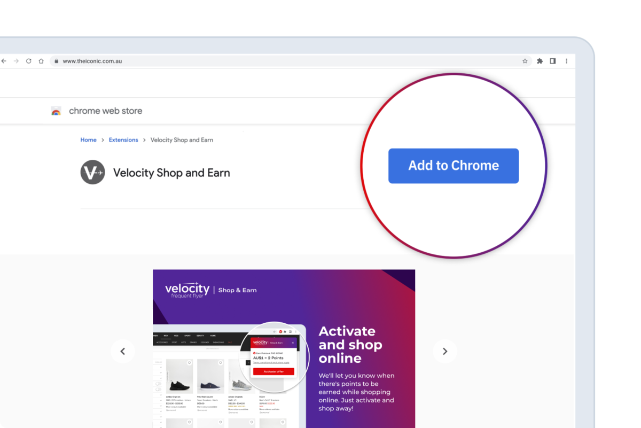Click the Velocity Shop and Earn heading

click(x=171, y=173)
